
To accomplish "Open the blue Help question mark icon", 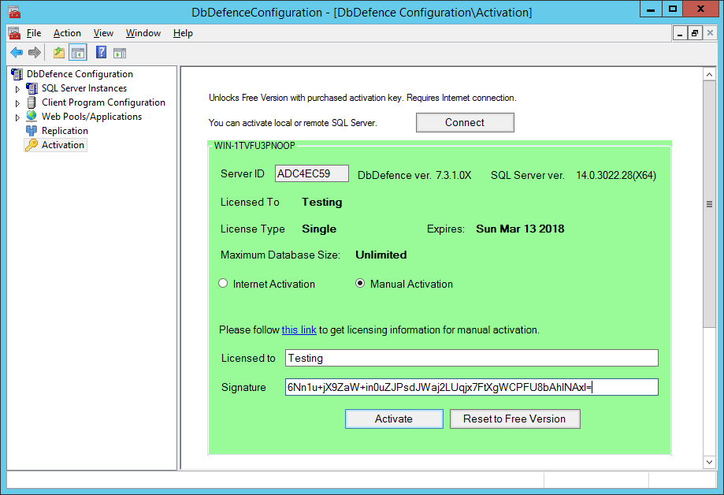I will tap(101, 53).
